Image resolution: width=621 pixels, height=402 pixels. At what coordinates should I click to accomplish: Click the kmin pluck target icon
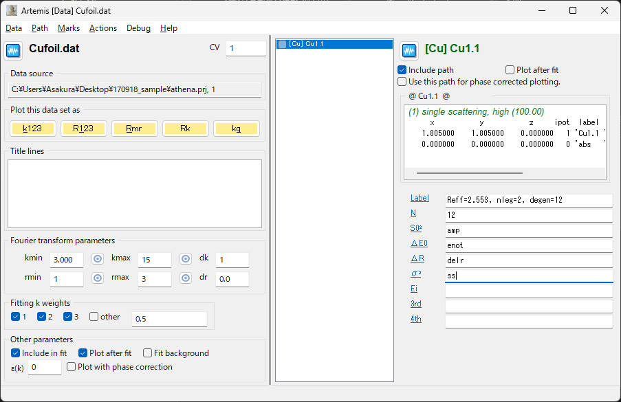(x=98, y=259)
